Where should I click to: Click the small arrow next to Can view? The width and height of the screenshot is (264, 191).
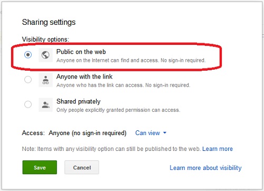165,133
